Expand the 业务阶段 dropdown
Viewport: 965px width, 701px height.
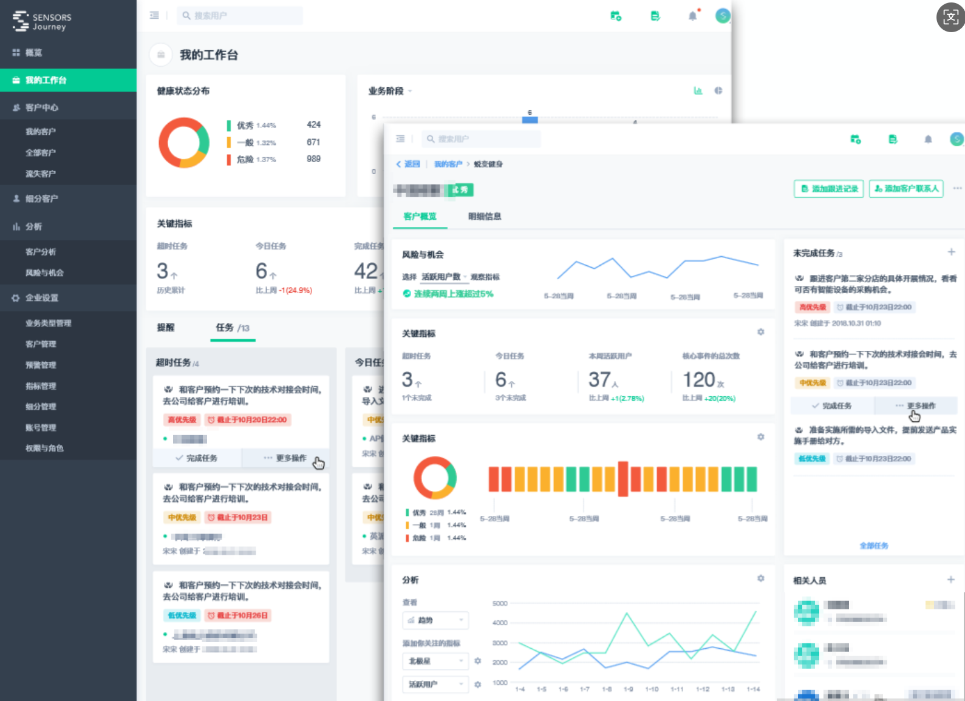tap(390, 91)
